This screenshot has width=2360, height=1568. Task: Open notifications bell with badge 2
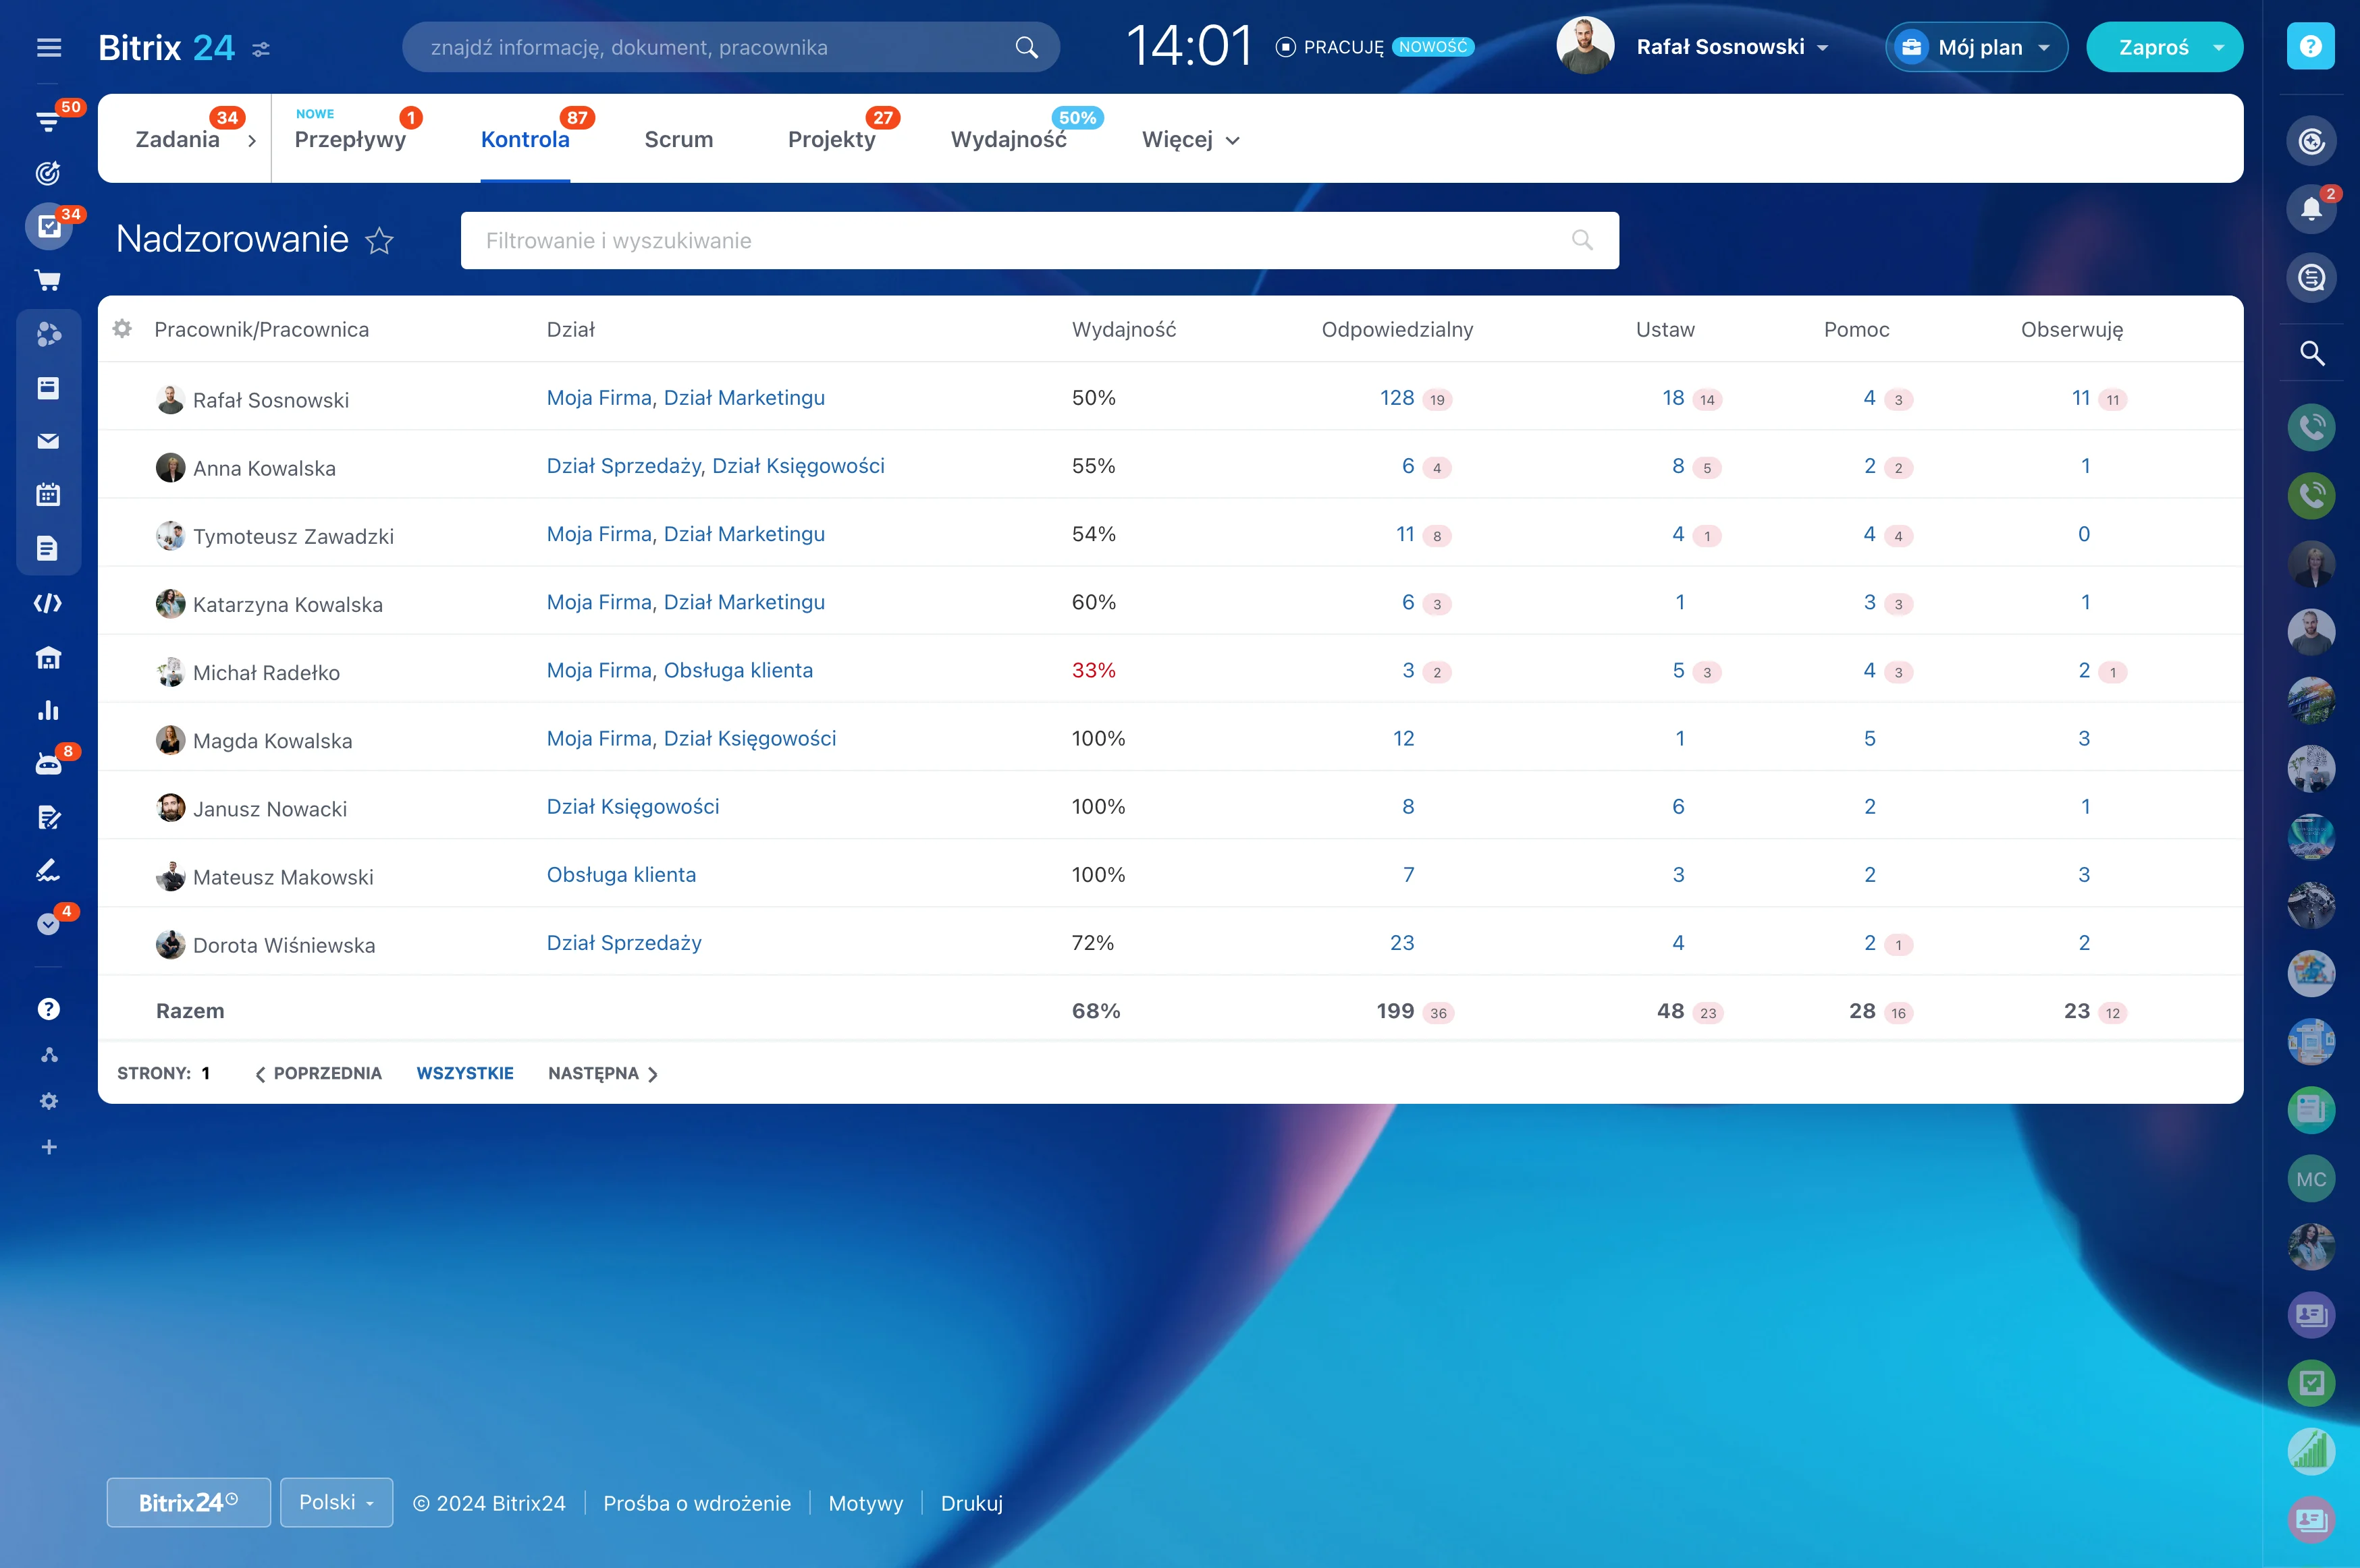2312,208
